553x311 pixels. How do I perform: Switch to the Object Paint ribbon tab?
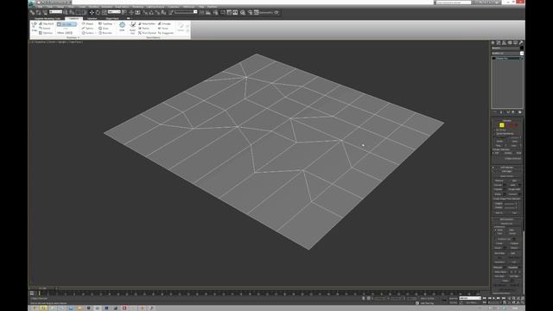pos(112,18)
